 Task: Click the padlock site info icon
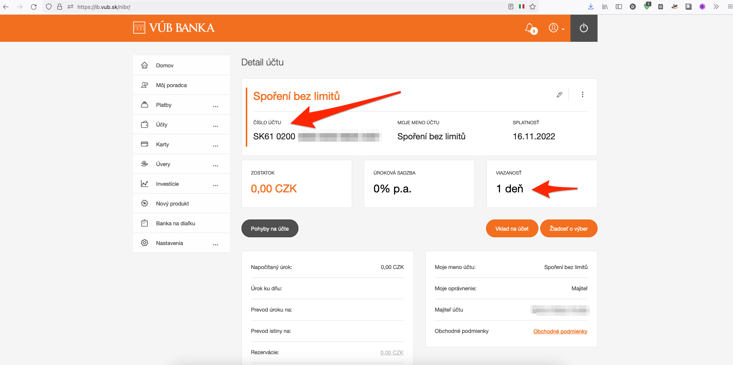60,7
